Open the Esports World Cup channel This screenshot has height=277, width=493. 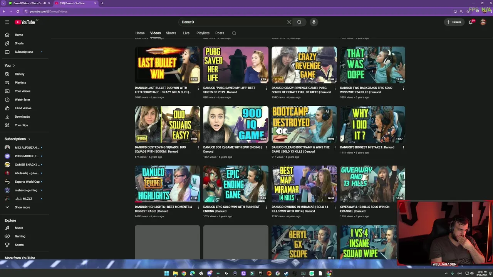tap(25, 182)
